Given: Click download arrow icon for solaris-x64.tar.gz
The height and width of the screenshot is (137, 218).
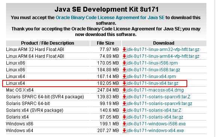Looking at the screenshot, I should (124, 117).
